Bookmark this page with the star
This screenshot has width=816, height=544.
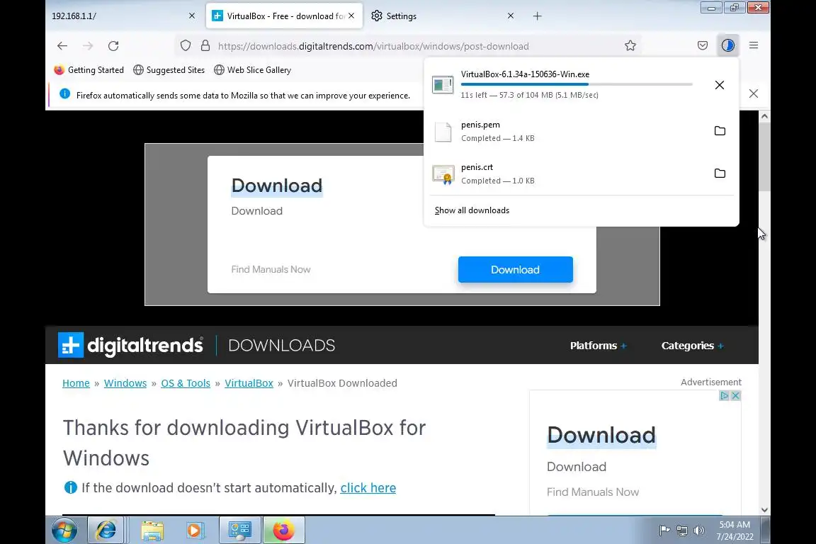(x=630, y=46)
